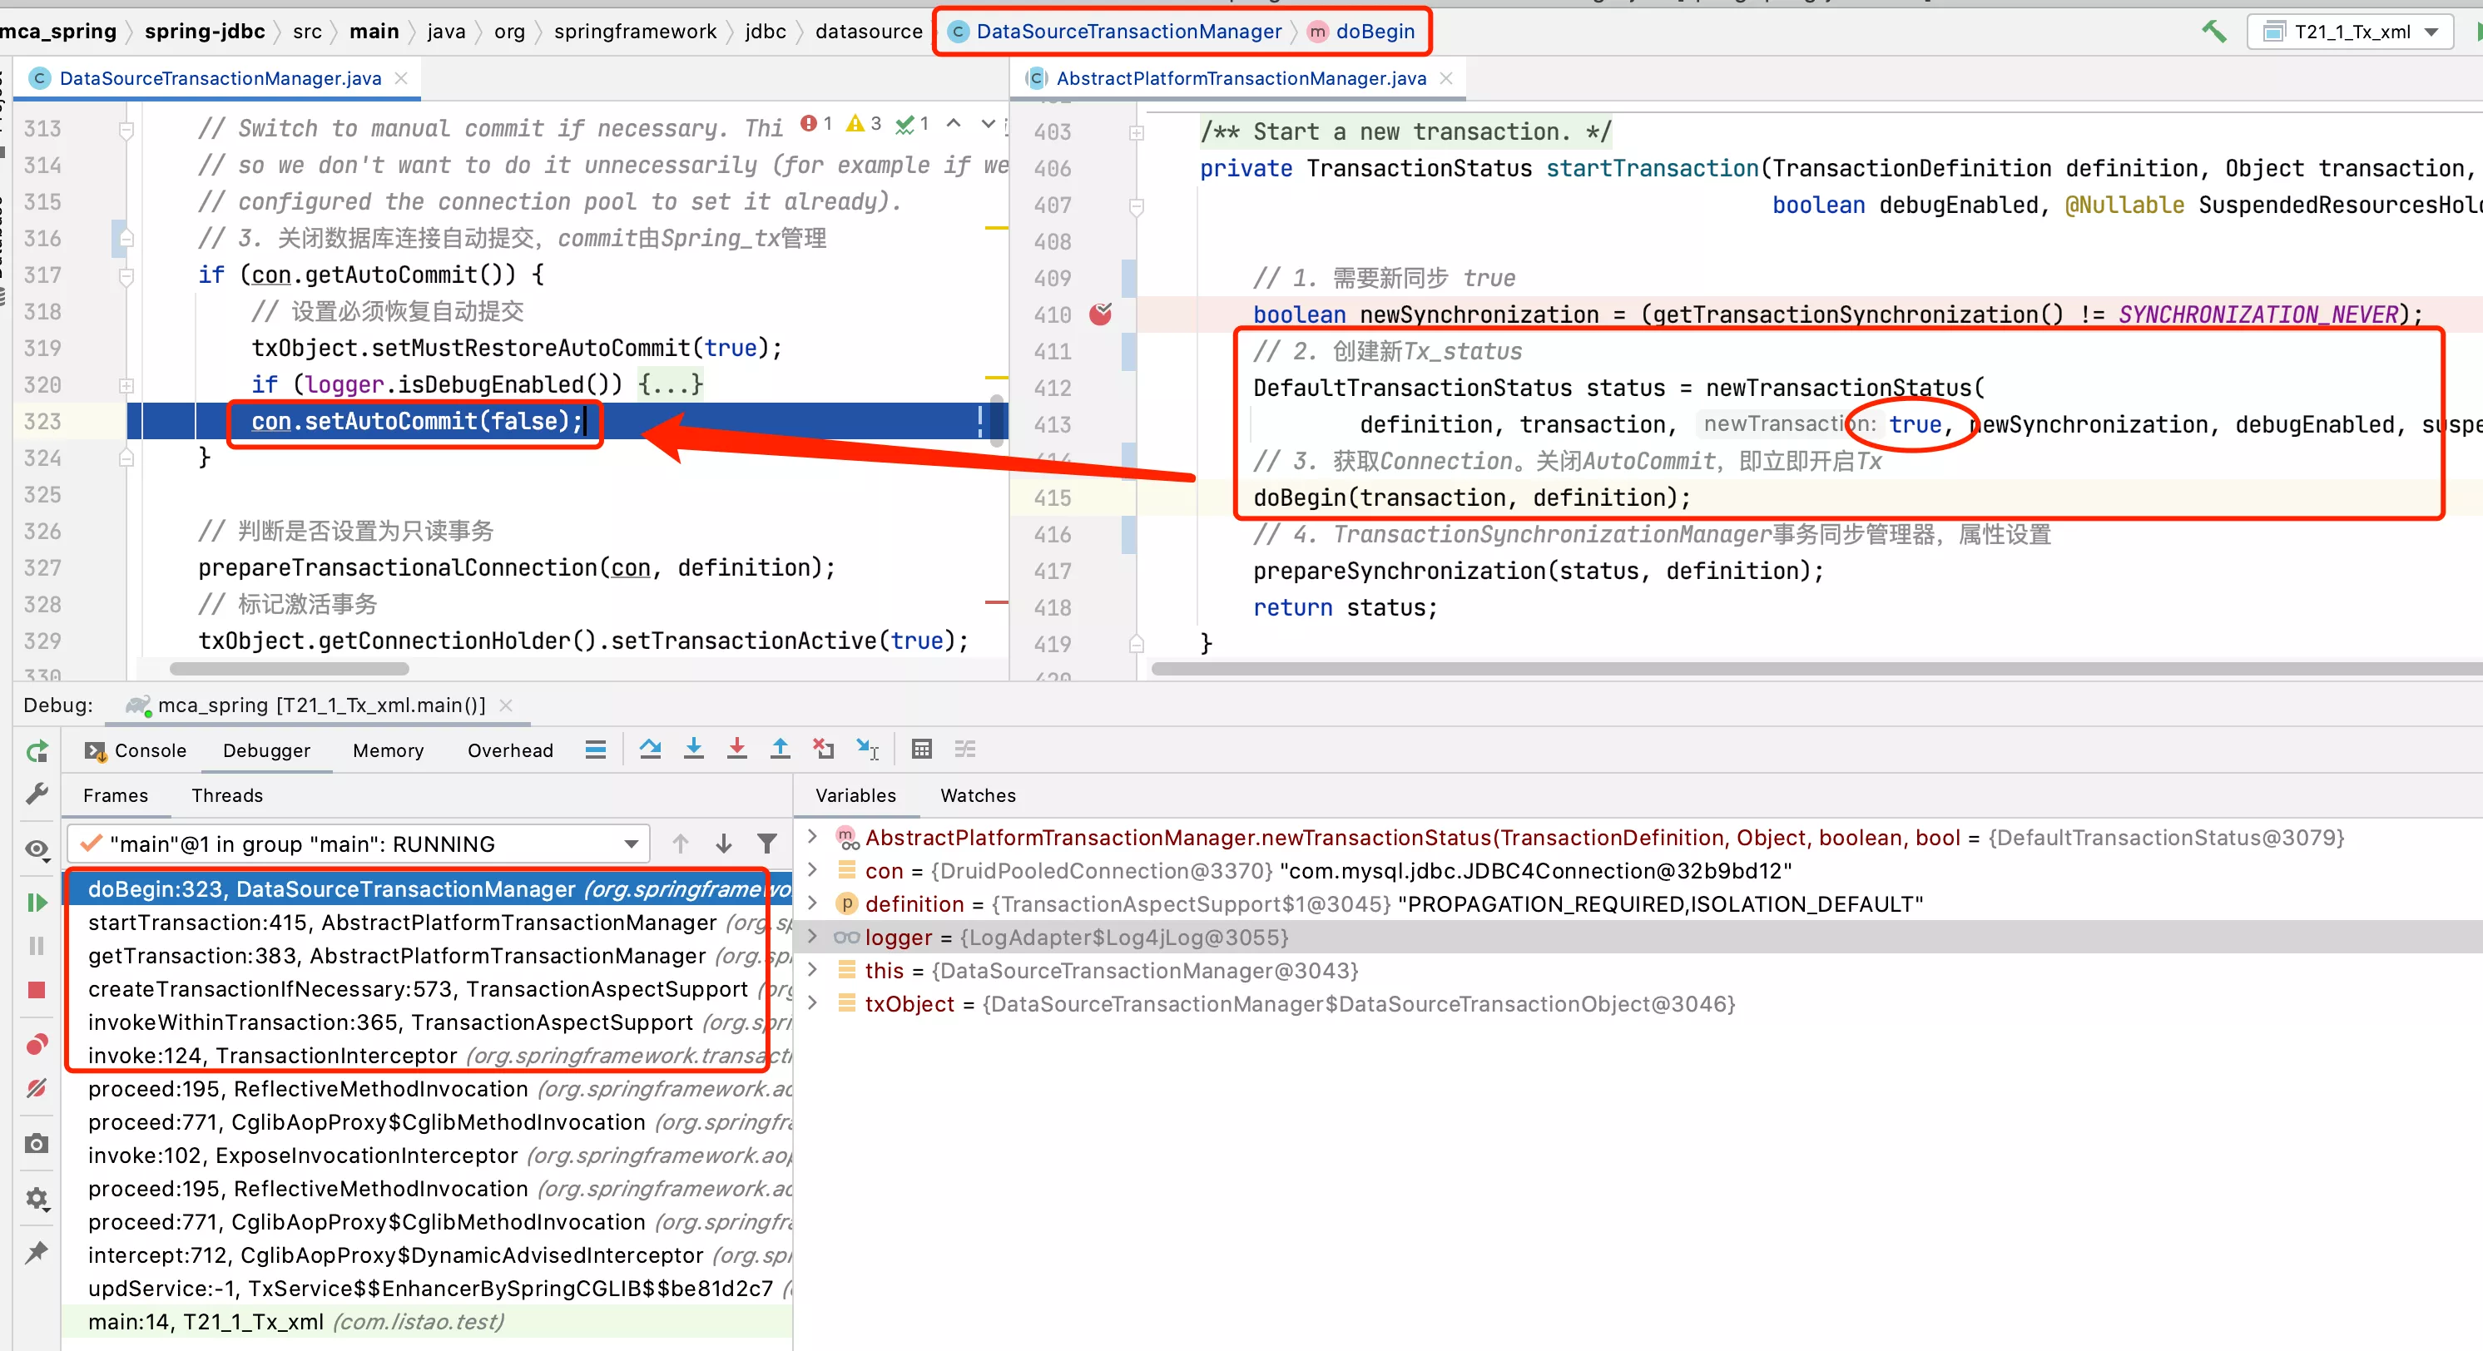Click the Step Out debugger icon
Viewport: 2483px width, 1351px height.
pyautogui.click(x=780, y=749)
